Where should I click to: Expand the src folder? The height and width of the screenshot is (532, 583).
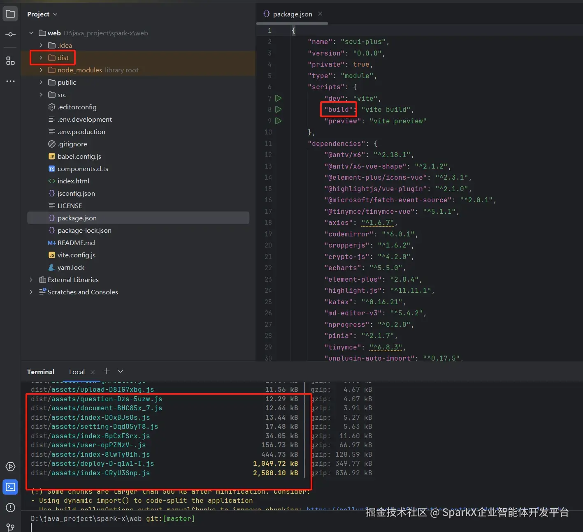coord(41,95)
